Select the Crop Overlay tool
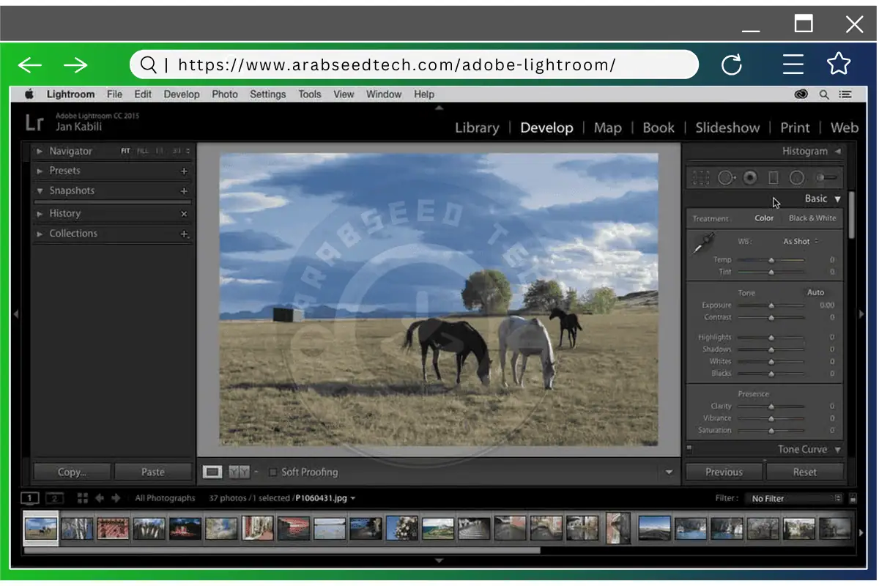879x586 pixels. pos(700,177)
